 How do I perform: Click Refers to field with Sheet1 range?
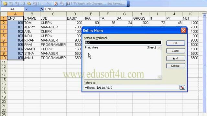[x=132, y=88]
